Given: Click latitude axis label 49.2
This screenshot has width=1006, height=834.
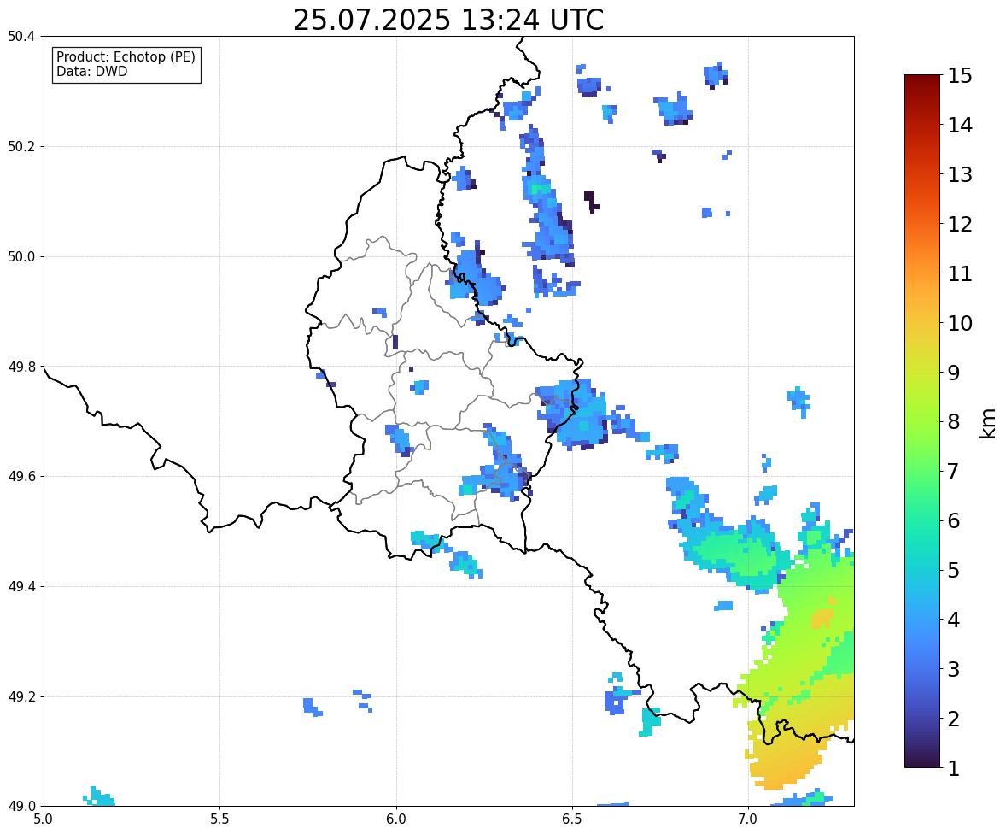Looking at the screenshot, I should click(21, 696).
